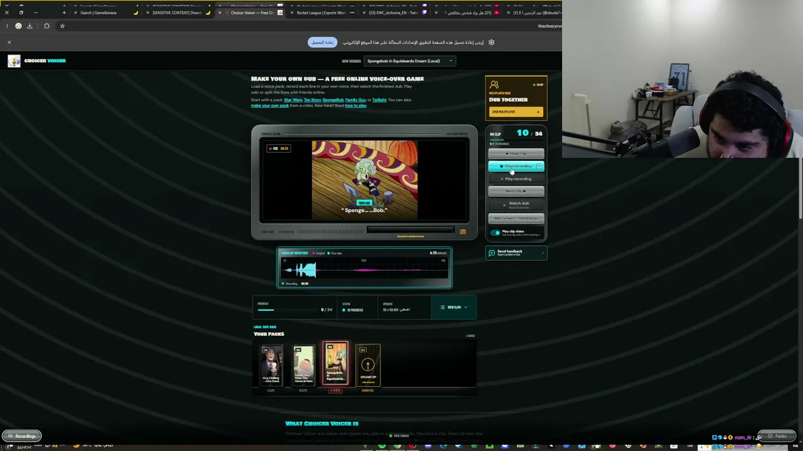
Task: Open the Now Dubbing pack dropdown
Action: (x=410, y=61)
